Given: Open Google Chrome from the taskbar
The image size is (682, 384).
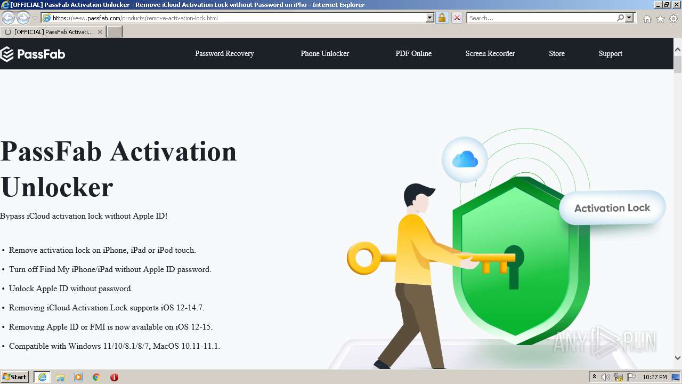Looking at the screenshot, I should pos(96,377).
